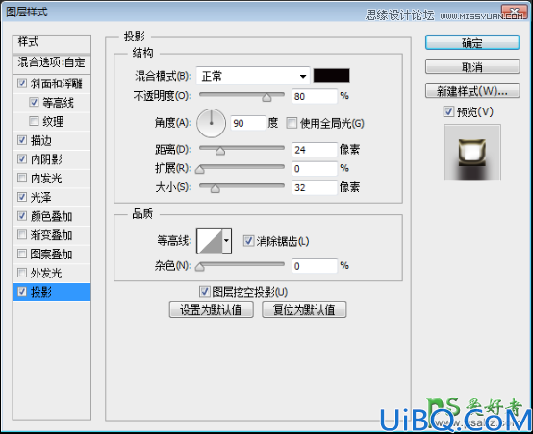533x434 pixels.
Task: Select the 投影 style row
Action: point(52,292)
